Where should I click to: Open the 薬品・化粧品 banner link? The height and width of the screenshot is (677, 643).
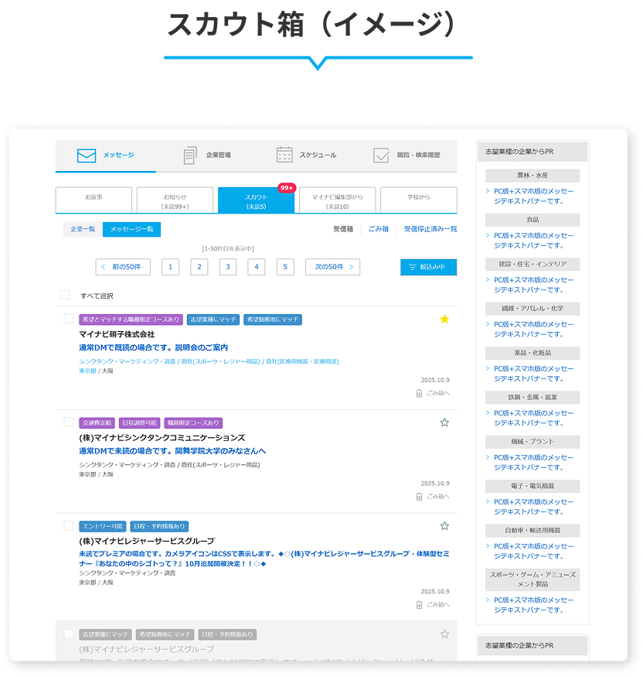pyautogui.click(x=533, y=374)
